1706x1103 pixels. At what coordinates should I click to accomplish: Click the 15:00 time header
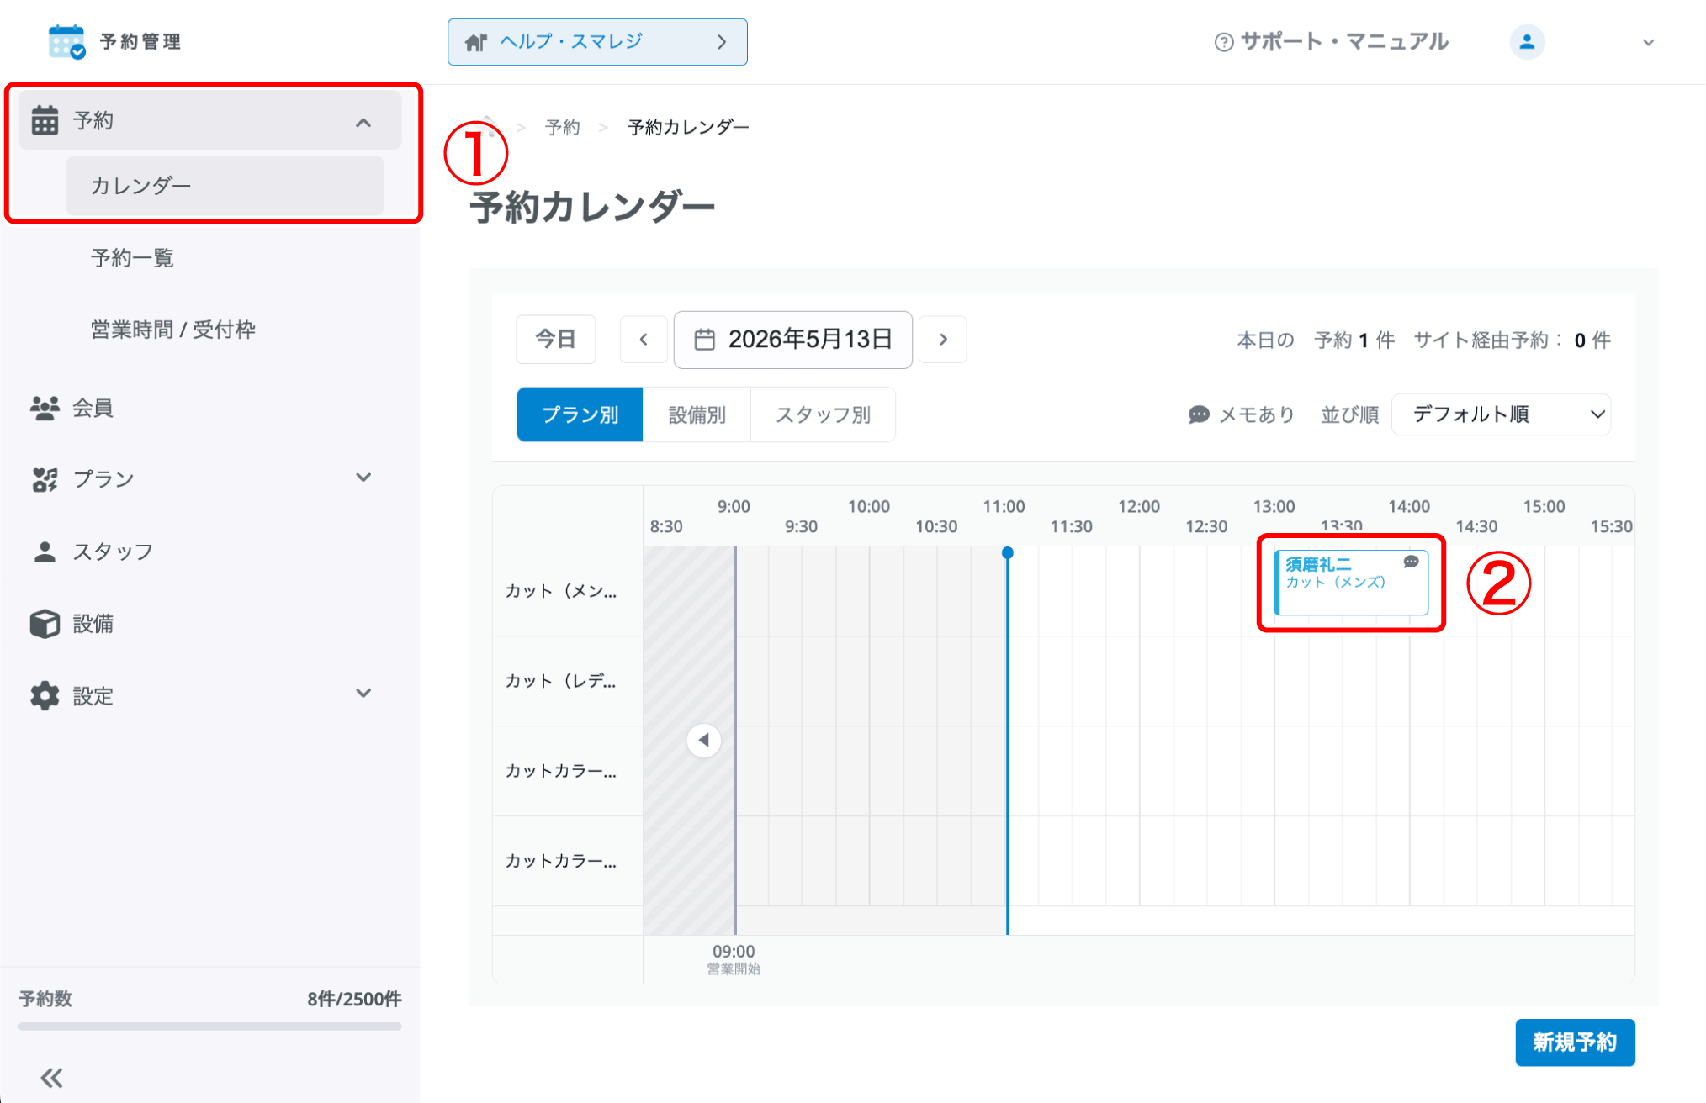pos(1544,506)
